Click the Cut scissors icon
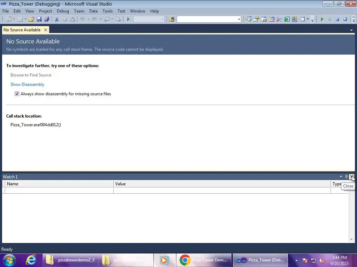Image resolution: width=357 pixels, height=267 pixels. click(57, 19)
